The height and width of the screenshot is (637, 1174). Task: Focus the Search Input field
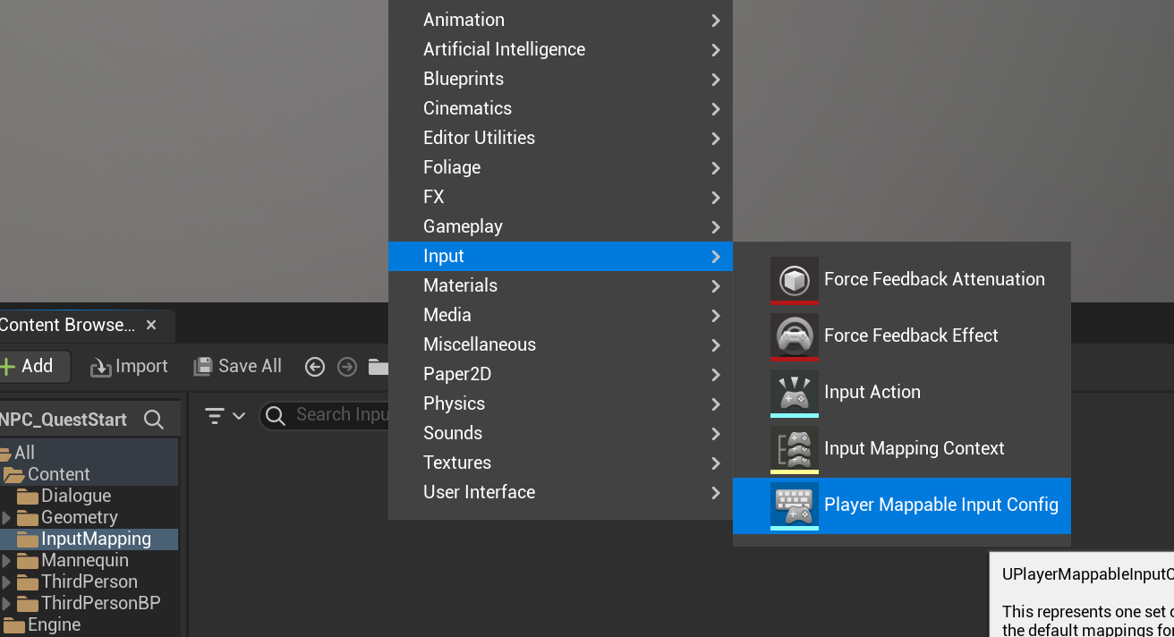[x=326, y=415]
